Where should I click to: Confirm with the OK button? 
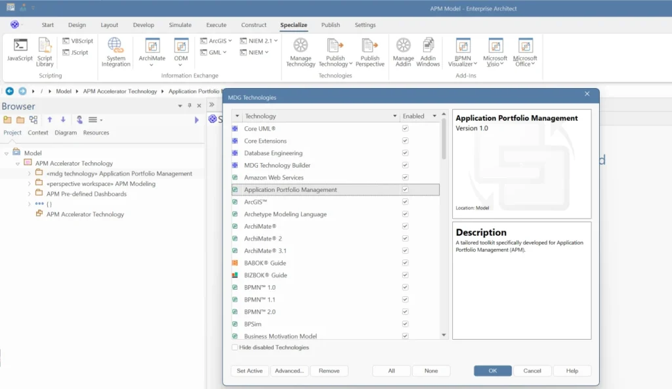point(492,371)
